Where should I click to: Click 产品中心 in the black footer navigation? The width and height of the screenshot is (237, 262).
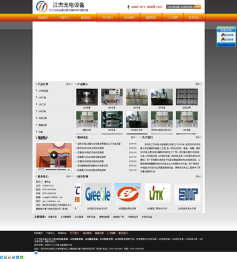tap(50, 233)
